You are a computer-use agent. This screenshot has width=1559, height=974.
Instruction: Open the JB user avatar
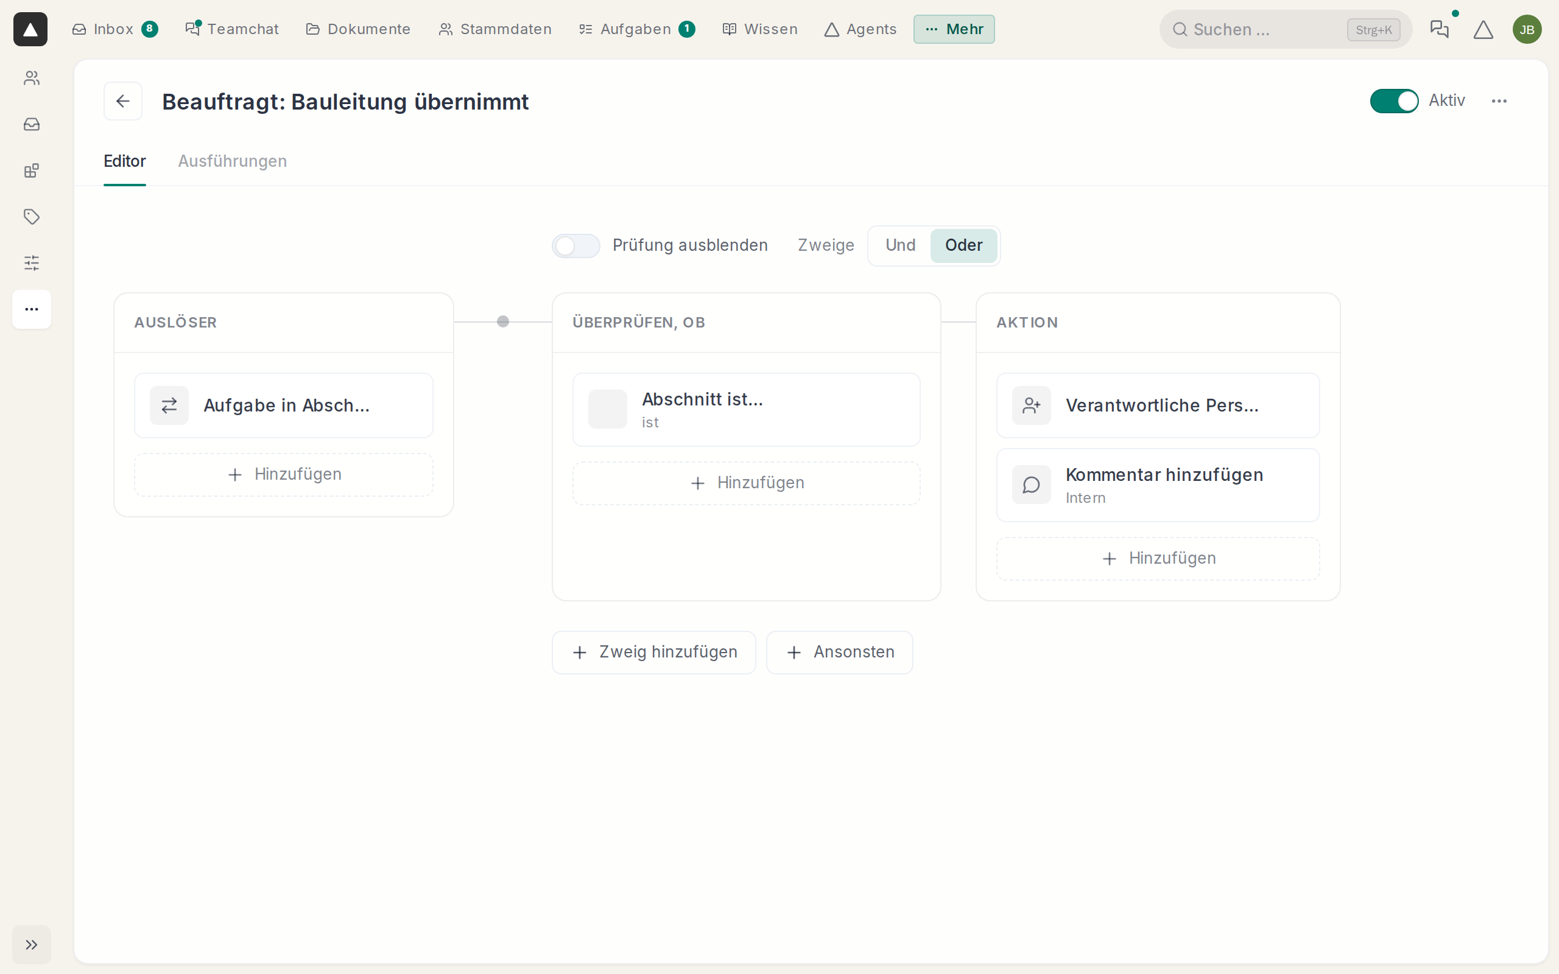click(1527, 29)
